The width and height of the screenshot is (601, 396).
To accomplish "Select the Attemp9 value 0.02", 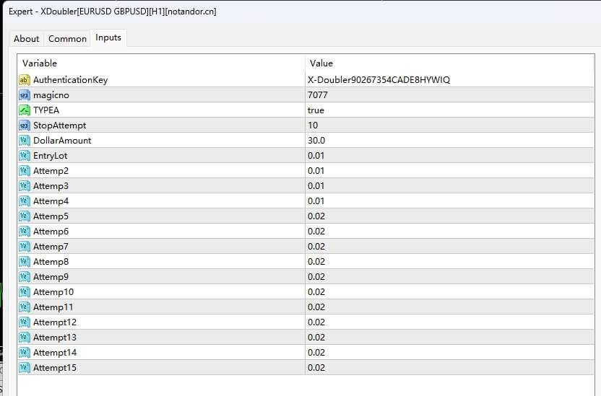I will click(316, 277).
